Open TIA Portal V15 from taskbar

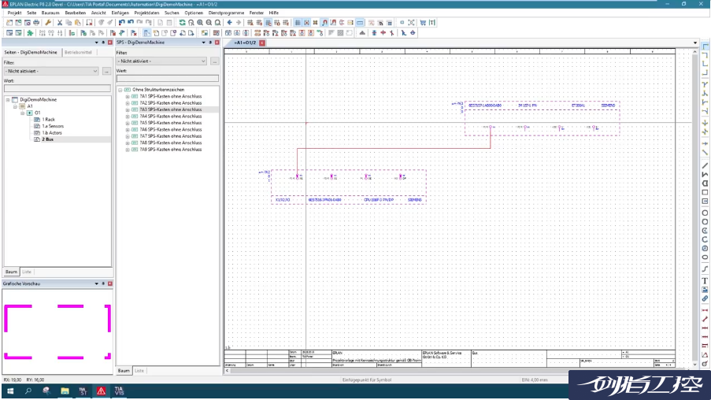(x=119, y=391)
